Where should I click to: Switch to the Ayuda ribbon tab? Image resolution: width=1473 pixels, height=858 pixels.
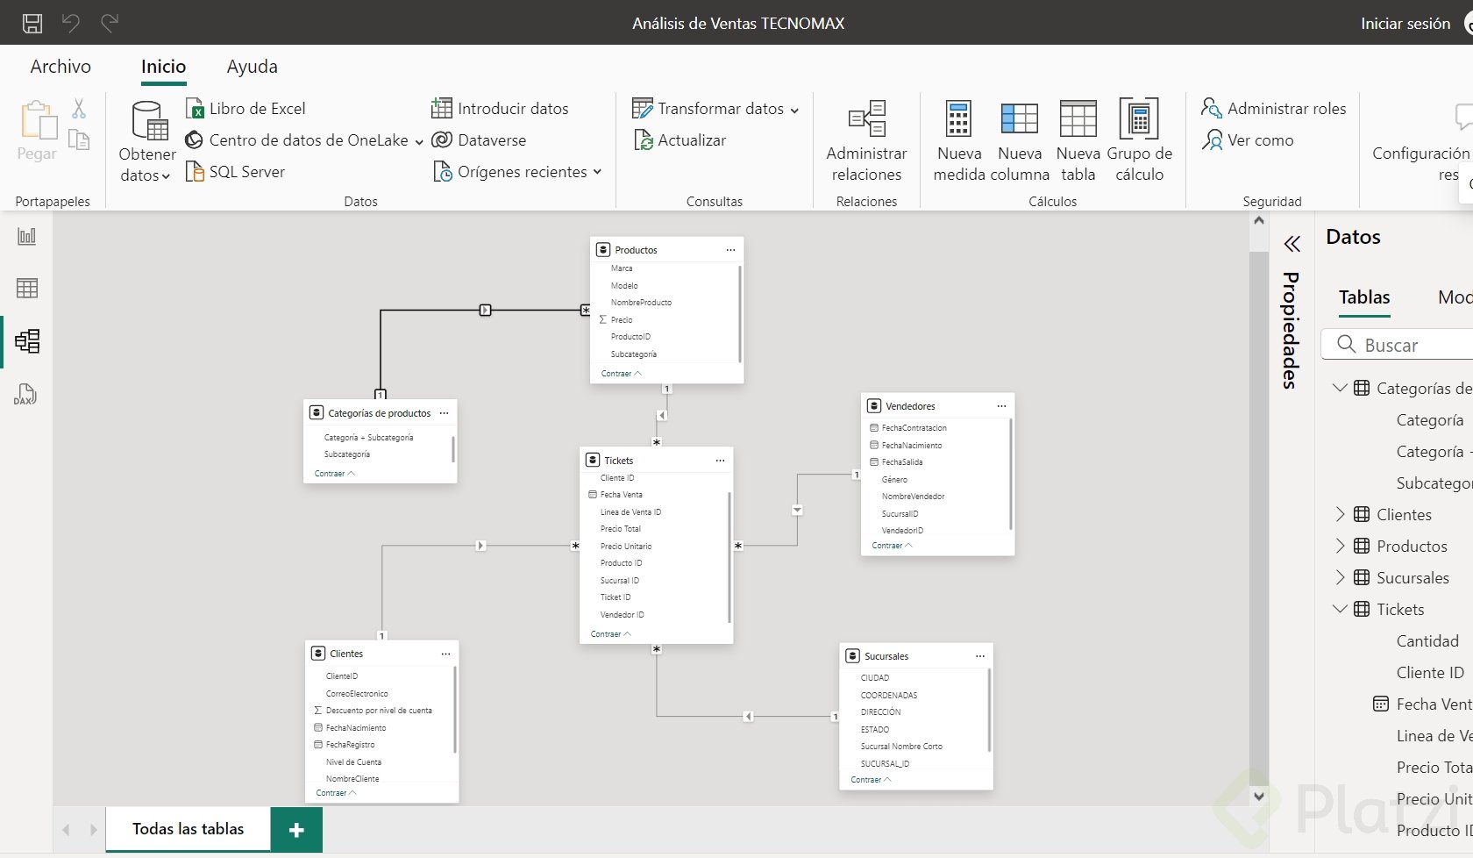[252, 67]
